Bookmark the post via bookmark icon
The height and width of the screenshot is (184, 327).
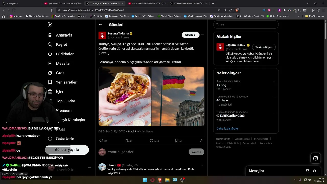pos(176,141)
